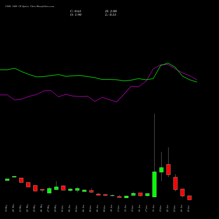This screenshot has width=219, height=219.
Task: Select the 08 Jun date label
Action: (x=97, y=208)
